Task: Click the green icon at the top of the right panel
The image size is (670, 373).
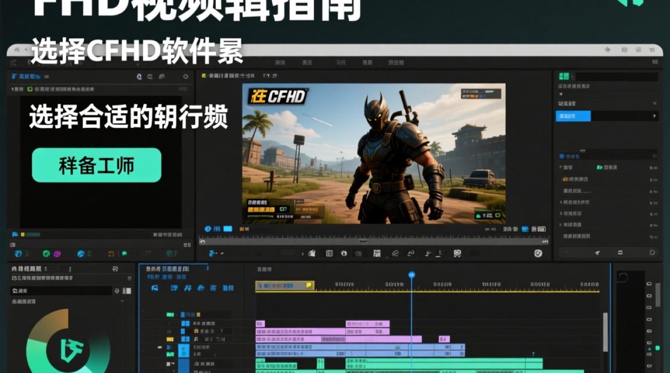Action: [x=564, y=76]
